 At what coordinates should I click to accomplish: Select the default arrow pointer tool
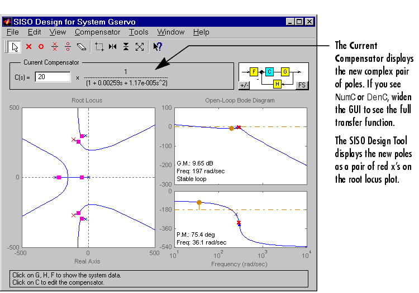click(x=15, y=47)
